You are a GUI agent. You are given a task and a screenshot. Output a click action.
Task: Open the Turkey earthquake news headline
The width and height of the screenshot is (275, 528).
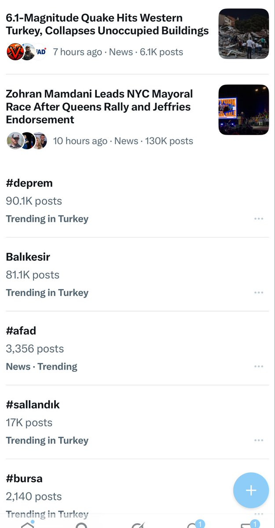(107, 24)
